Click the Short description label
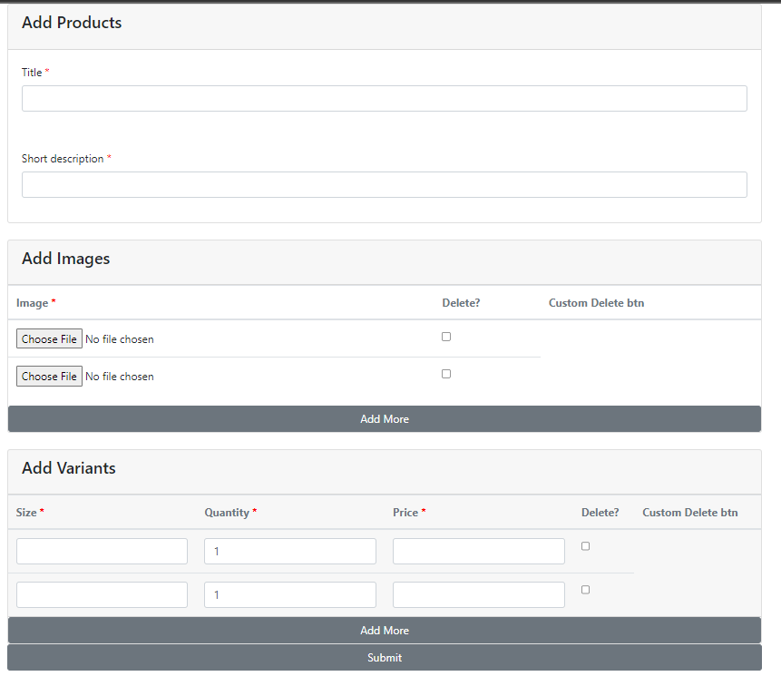This screenshot has width=781, height=686. pos(63,159)
